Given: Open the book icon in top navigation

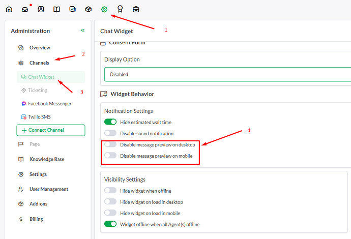Looking at the screenshot, I should point(56,9).
